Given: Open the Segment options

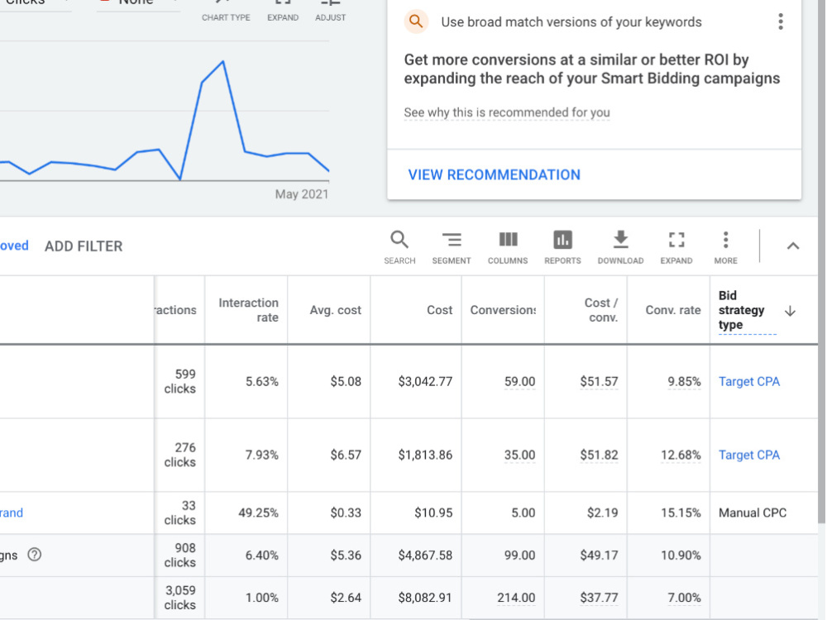Looking at the screenshot, I should pyautogui.click(x=452, y=246).
